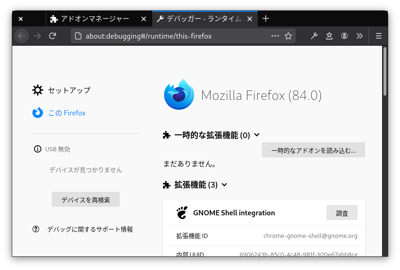The width and height of the screenshot is (400, 270).
Task: Show more toolbar items with double chevron
Action: pyautogui.click(x=359, y=36)
